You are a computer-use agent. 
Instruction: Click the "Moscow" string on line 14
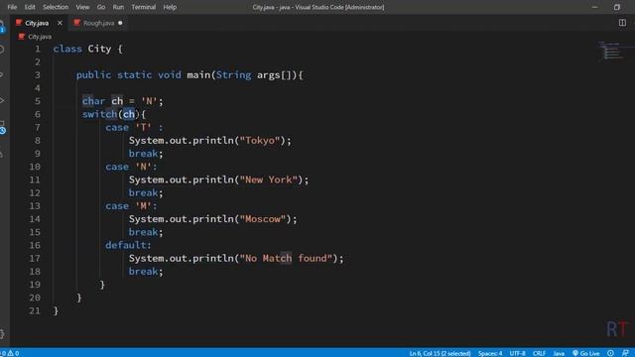[262, 219]
